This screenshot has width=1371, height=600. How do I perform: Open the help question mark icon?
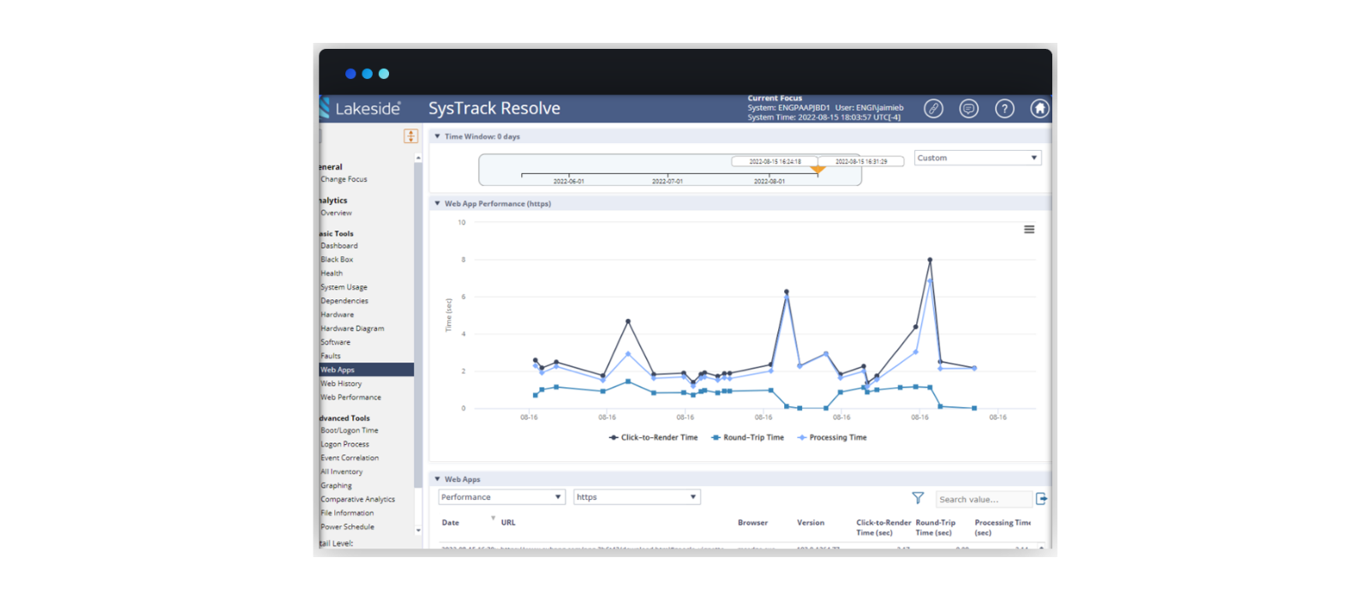(1004, 109)
